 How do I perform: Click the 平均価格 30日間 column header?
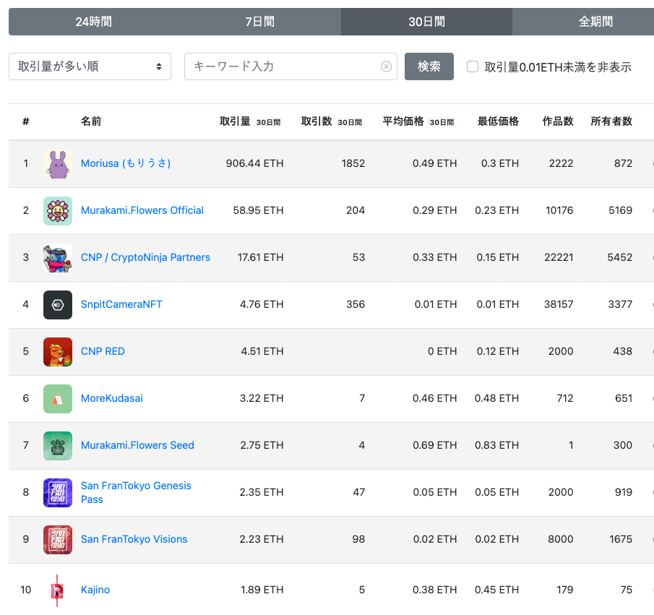point(419,121)
